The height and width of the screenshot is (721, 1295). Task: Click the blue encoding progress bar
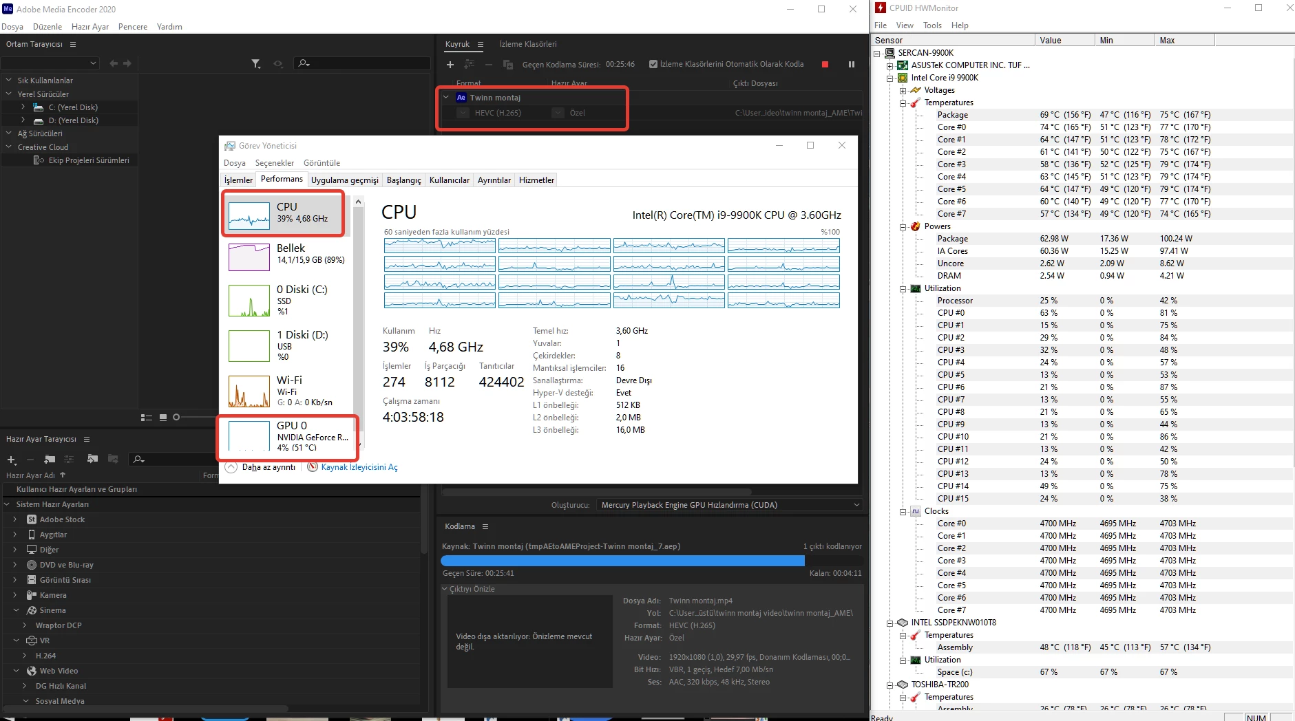point(622,561)
